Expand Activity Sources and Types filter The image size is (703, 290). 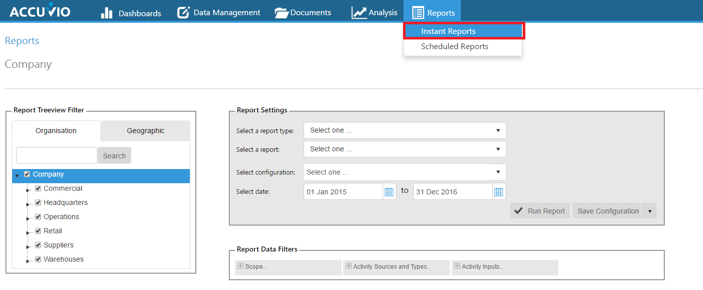tap(396, 267)
